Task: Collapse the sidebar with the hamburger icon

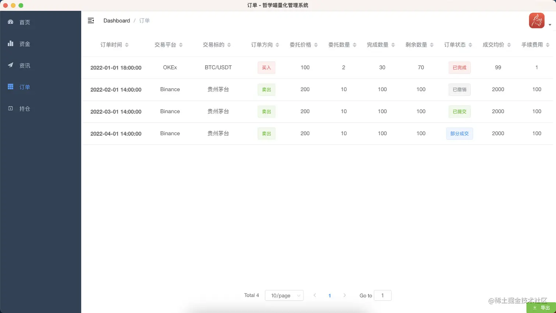Action: point(91,21)
